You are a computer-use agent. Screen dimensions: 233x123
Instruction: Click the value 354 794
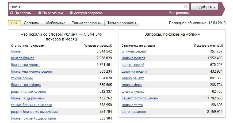tap(106, 111)
